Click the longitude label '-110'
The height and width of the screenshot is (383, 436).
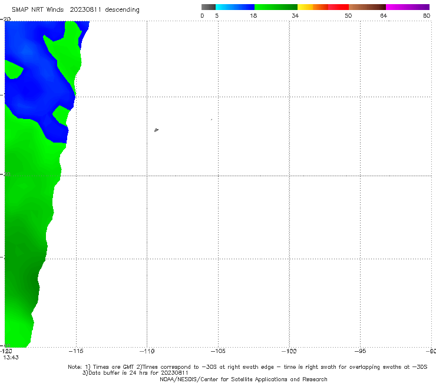pyautogui.click(x=147, y=351)
